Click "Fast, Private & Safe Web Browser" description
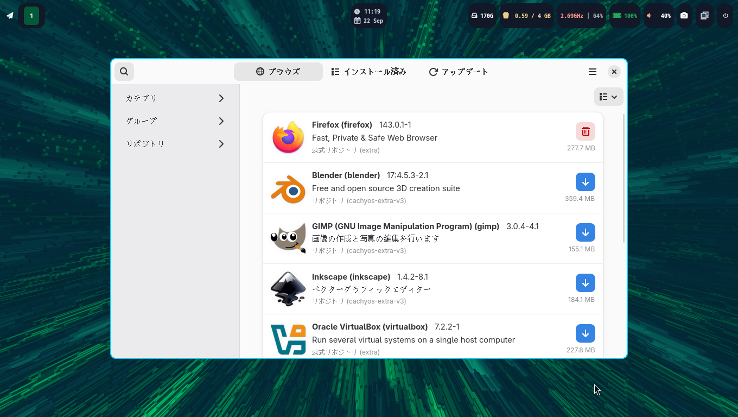This screenshot has width=738, height=417. click(374, 138)
